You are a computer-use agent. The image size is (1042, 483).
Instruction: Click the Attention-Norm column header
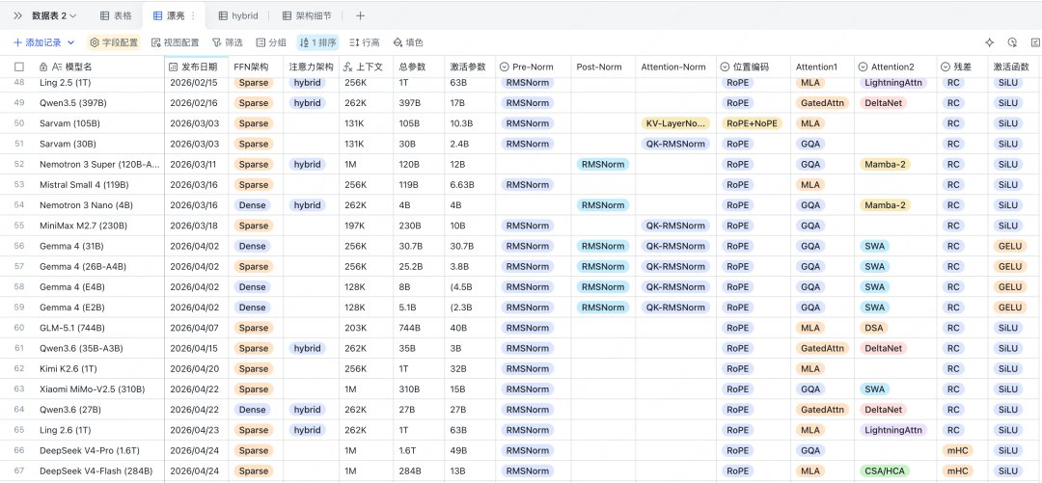(675, 67)
